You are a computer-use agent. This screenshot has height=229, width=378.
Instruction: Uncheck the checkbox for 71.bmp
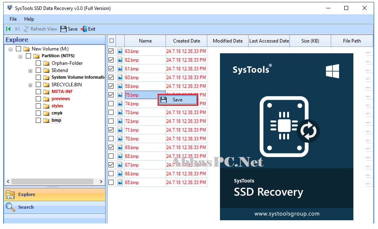click(x=111, y=130)
